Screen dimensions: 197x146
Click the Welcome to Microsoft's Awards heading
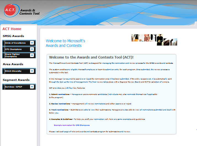click(65, 43)
